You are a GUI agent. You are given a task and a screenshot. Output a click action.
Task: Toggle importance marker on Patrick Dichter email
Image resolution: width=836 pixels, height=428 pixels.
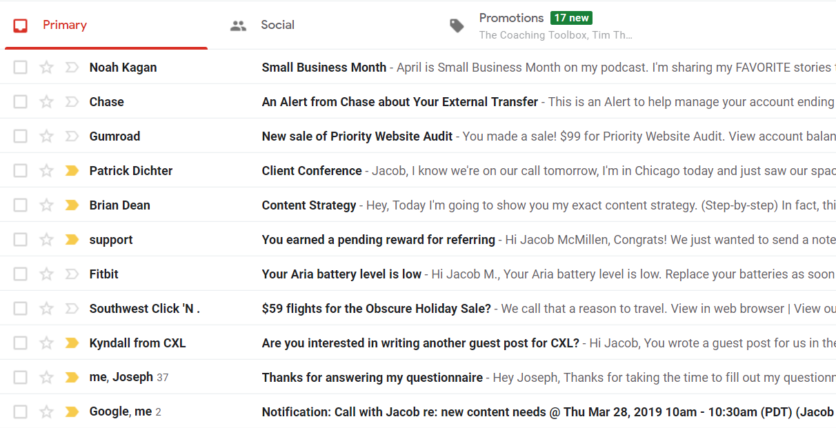(x=72, y=171)
